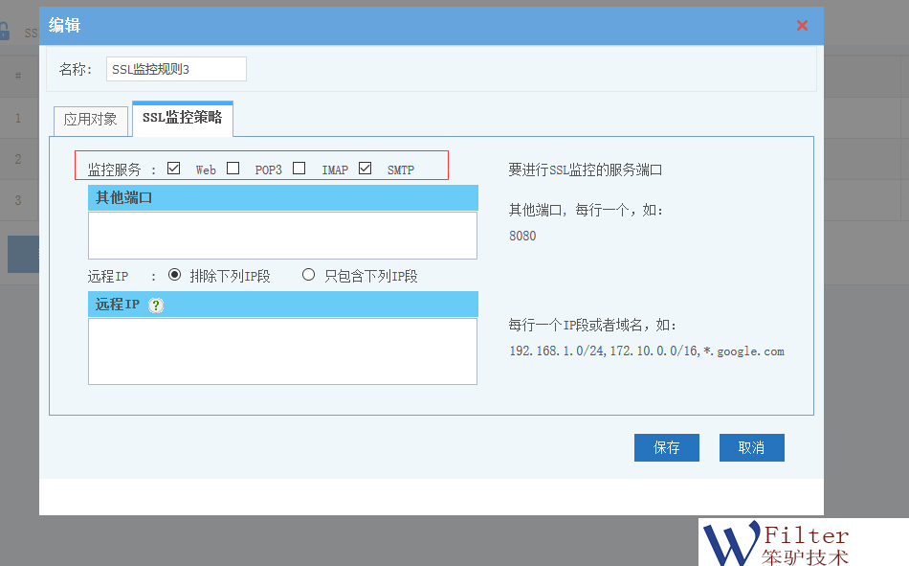
Task: Enable the POP3 monitoring service checkbox
Action: pos(233,169)
